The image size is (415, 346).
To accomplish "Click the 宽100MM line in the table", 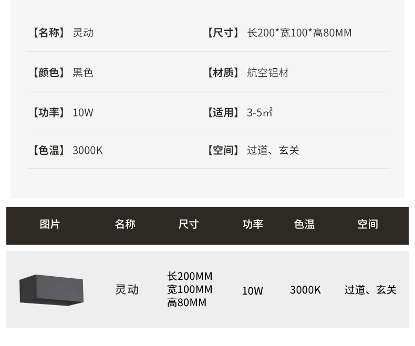I will pos(190,289).
